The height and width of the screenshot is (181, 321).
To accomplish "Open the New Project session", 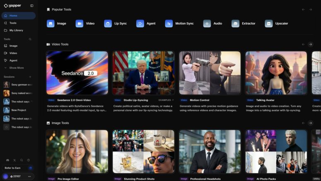I will click(x=18, y=110).
